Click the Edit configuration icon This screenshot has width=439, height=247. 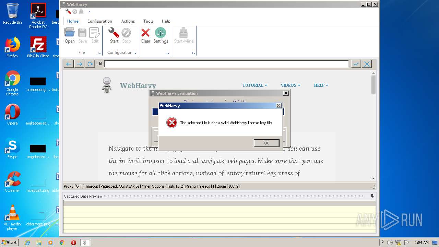click(95, 36)
